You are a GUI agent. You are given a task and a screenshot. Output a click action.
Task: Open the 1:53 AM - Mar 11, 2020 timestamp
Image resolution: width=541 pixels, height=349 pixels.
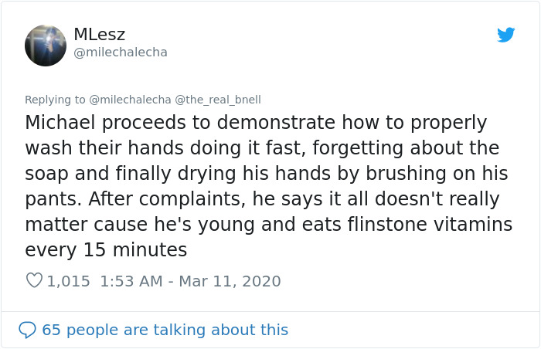point(191,281)
